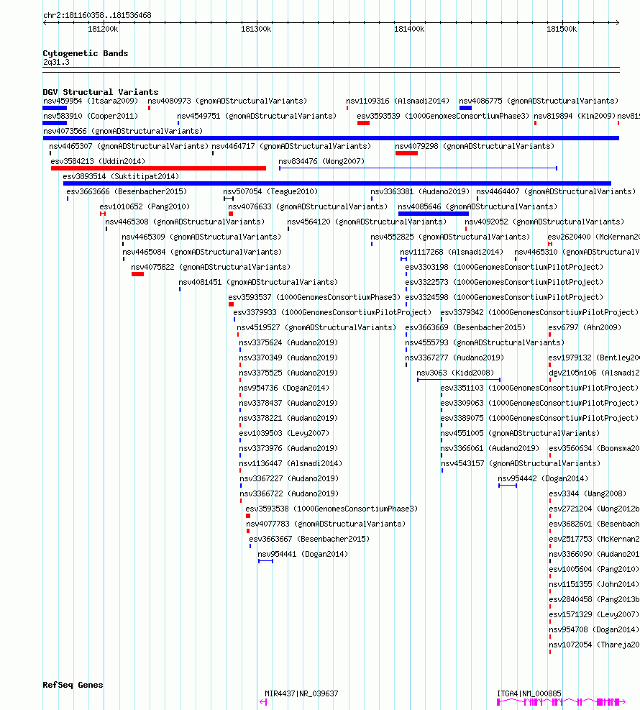
Task: Open nsv4464717 gnomAD variant label
Action: click(291, 146)
